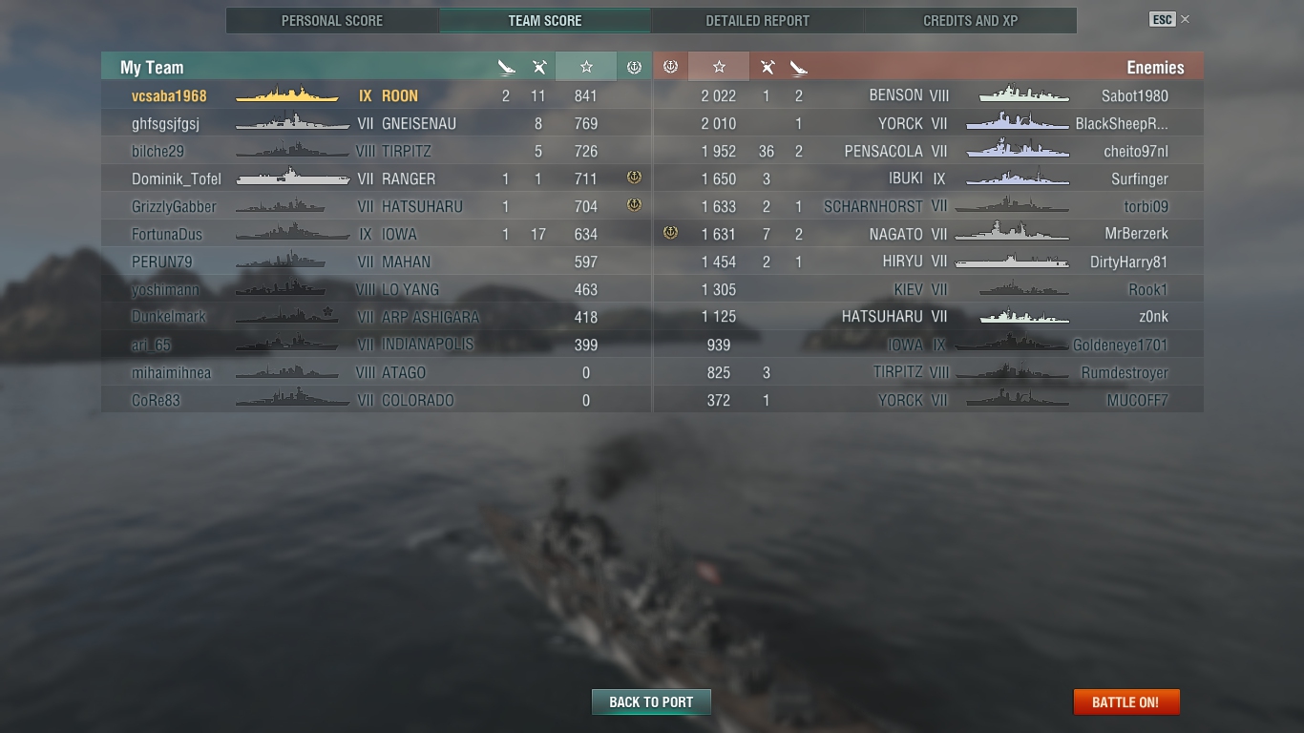Click the yellow ROON ship silhouette

[x=287, y=95]
